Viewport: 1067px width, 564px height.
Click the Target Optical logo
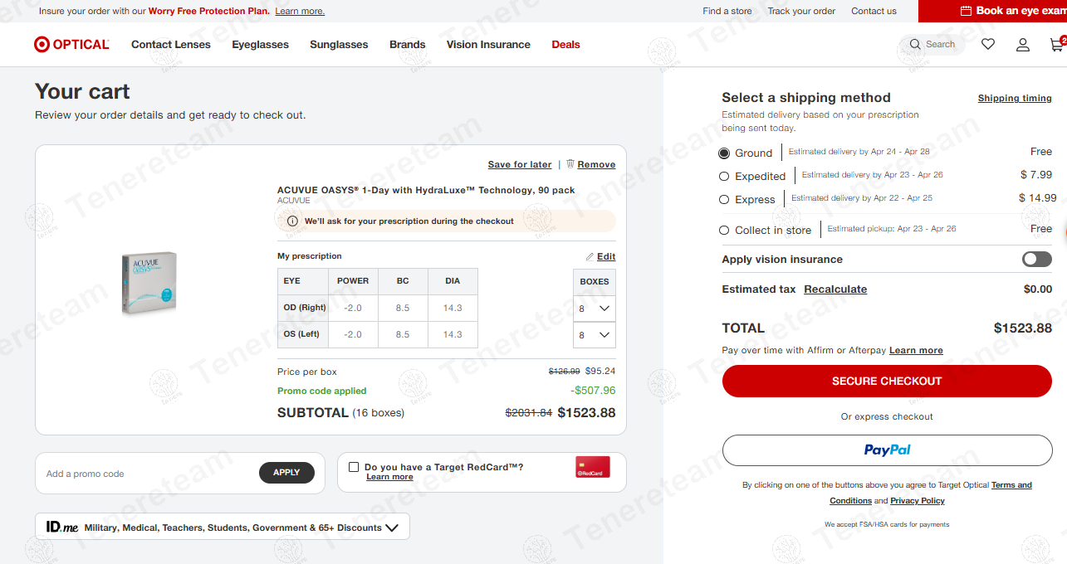(71, 45)
